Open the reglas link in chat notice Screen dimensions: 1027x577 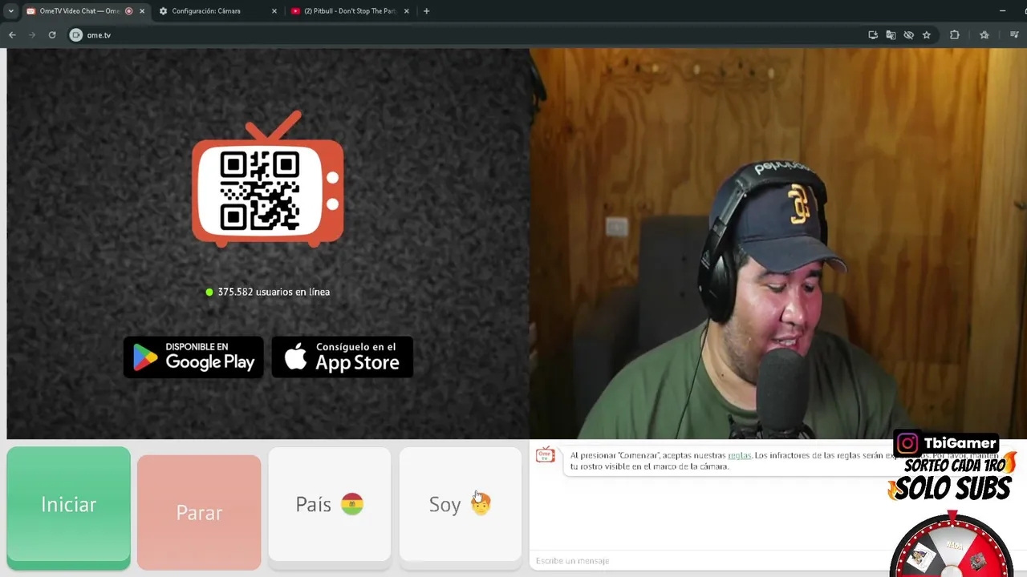click(x=739, y=455)
